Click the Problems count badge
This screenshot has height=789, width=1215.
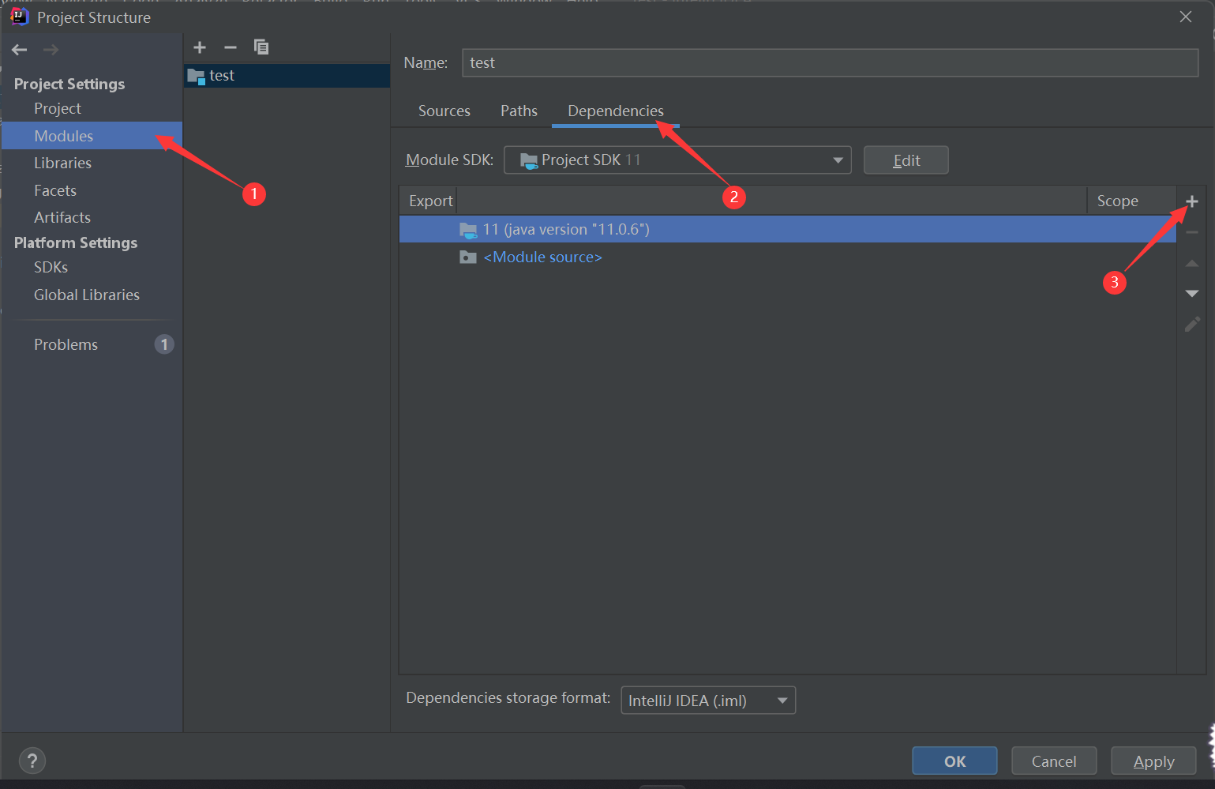(164, 344)
